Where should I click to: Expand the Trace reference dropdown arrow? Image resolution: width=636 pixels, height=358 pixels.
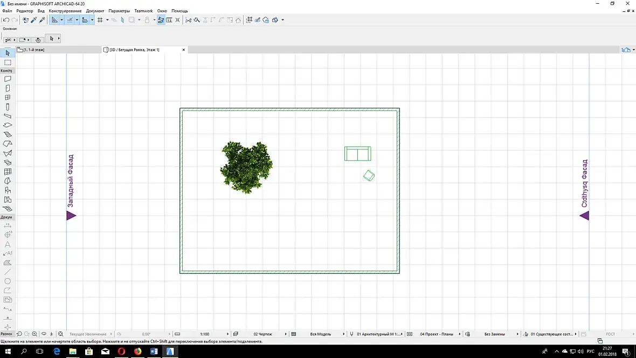(x=139, y=20)
